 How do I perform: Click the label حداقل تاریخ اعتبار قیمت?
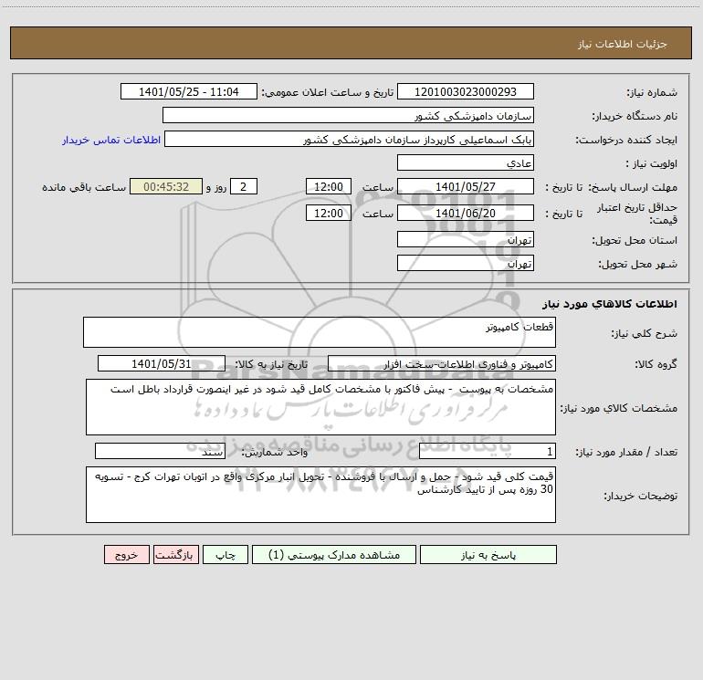[637, 214]
